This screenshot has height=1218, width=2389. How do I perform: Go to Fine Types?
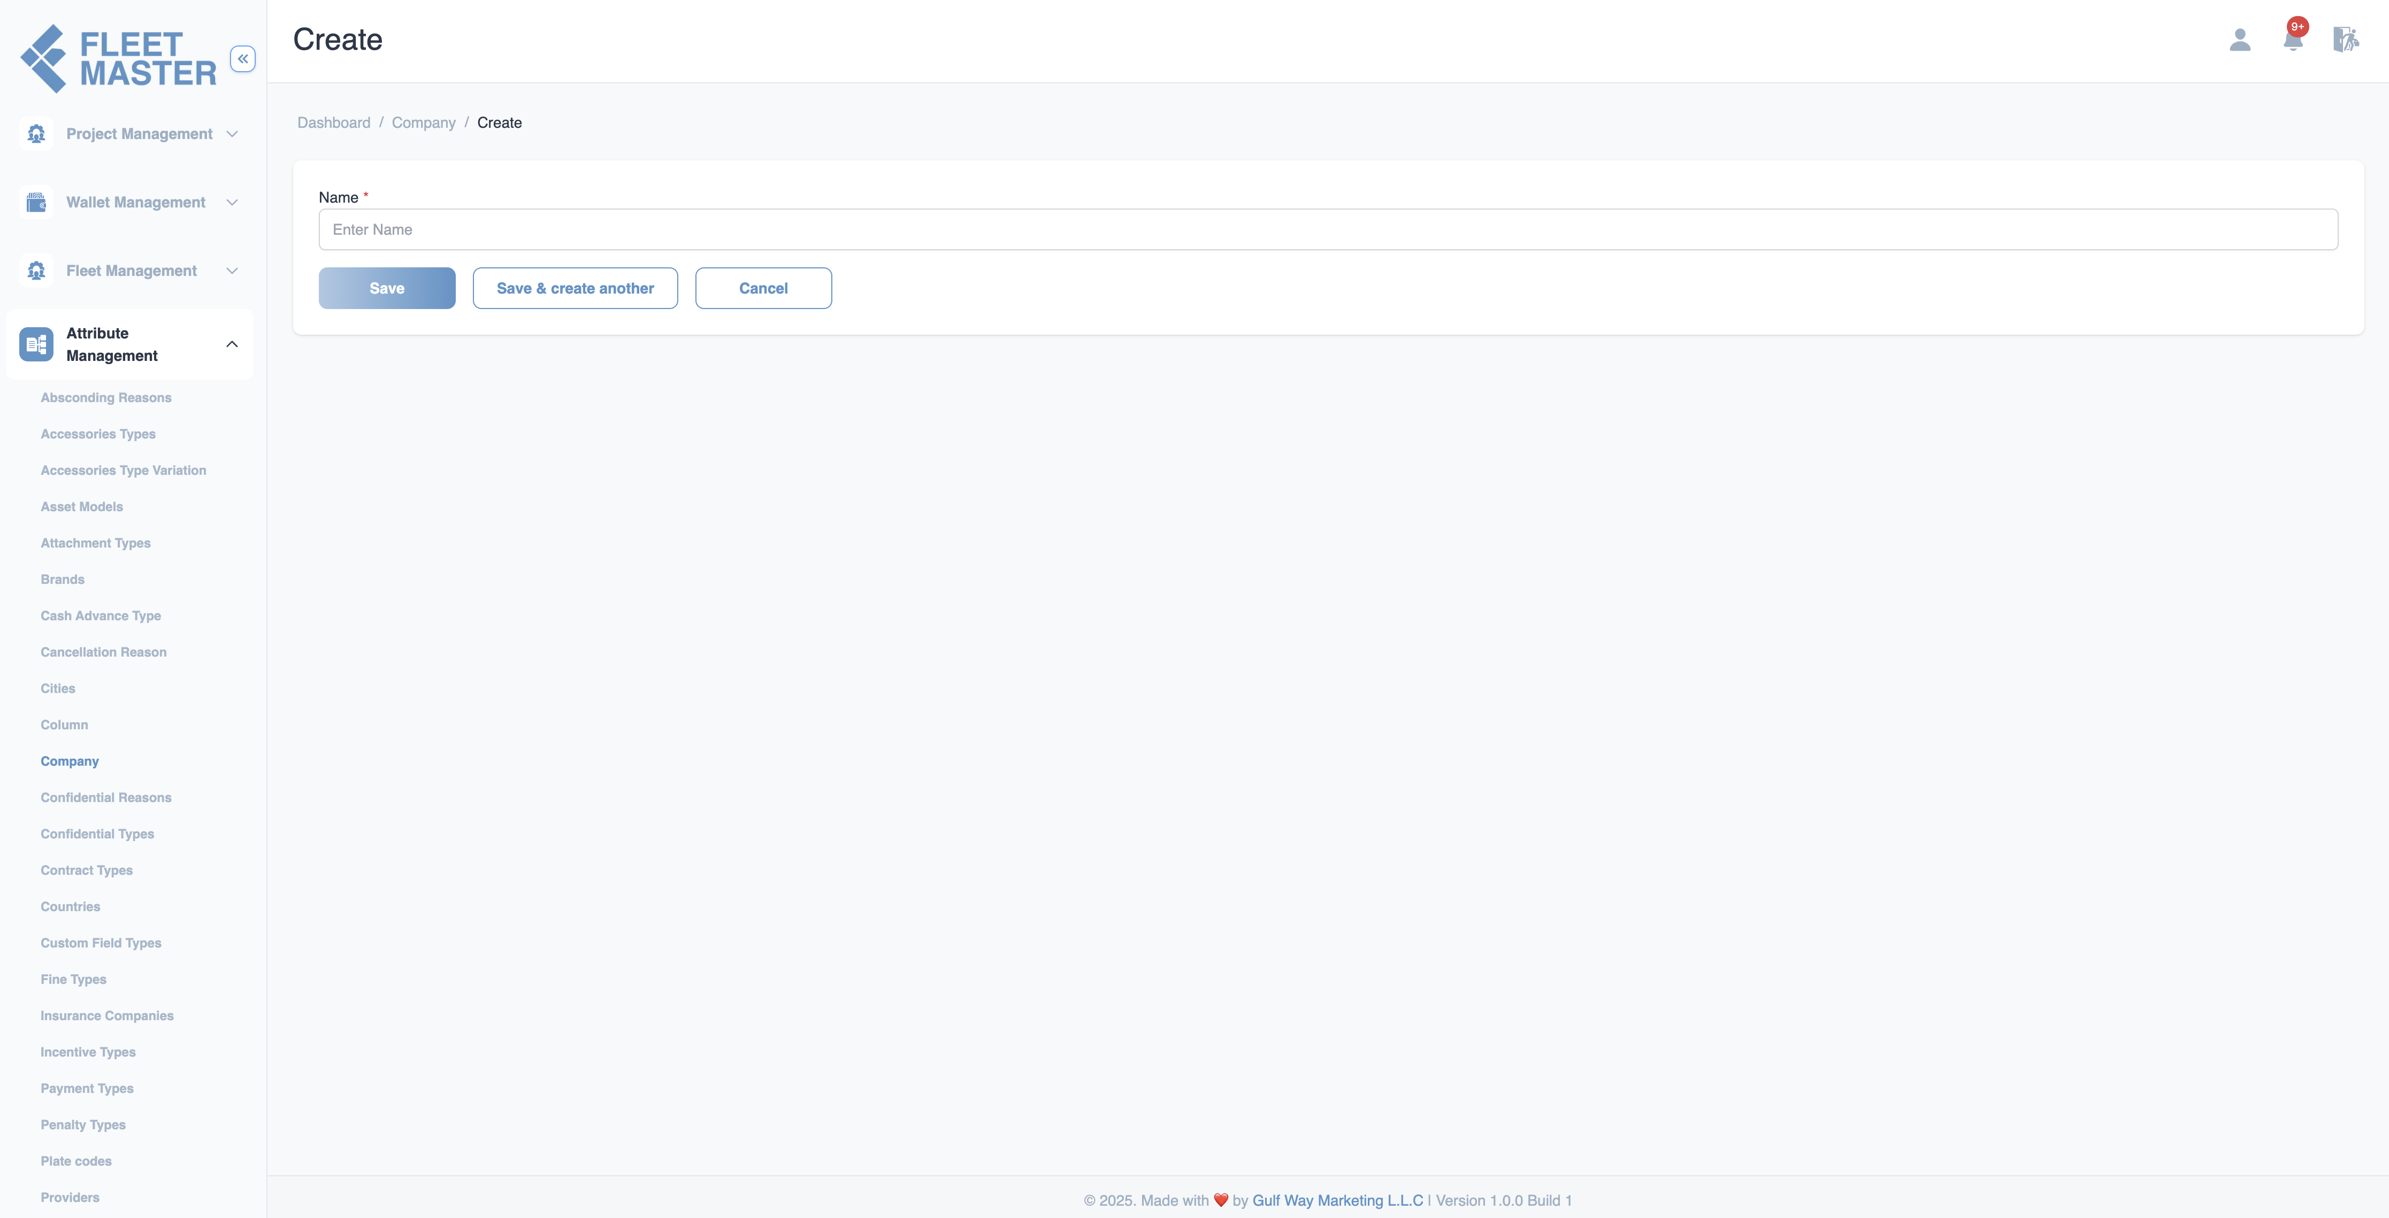pos(73,979)
